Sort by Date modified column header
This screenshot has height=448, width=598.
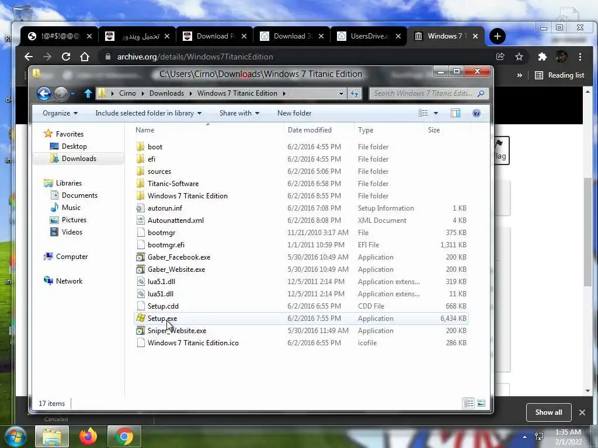310,130
